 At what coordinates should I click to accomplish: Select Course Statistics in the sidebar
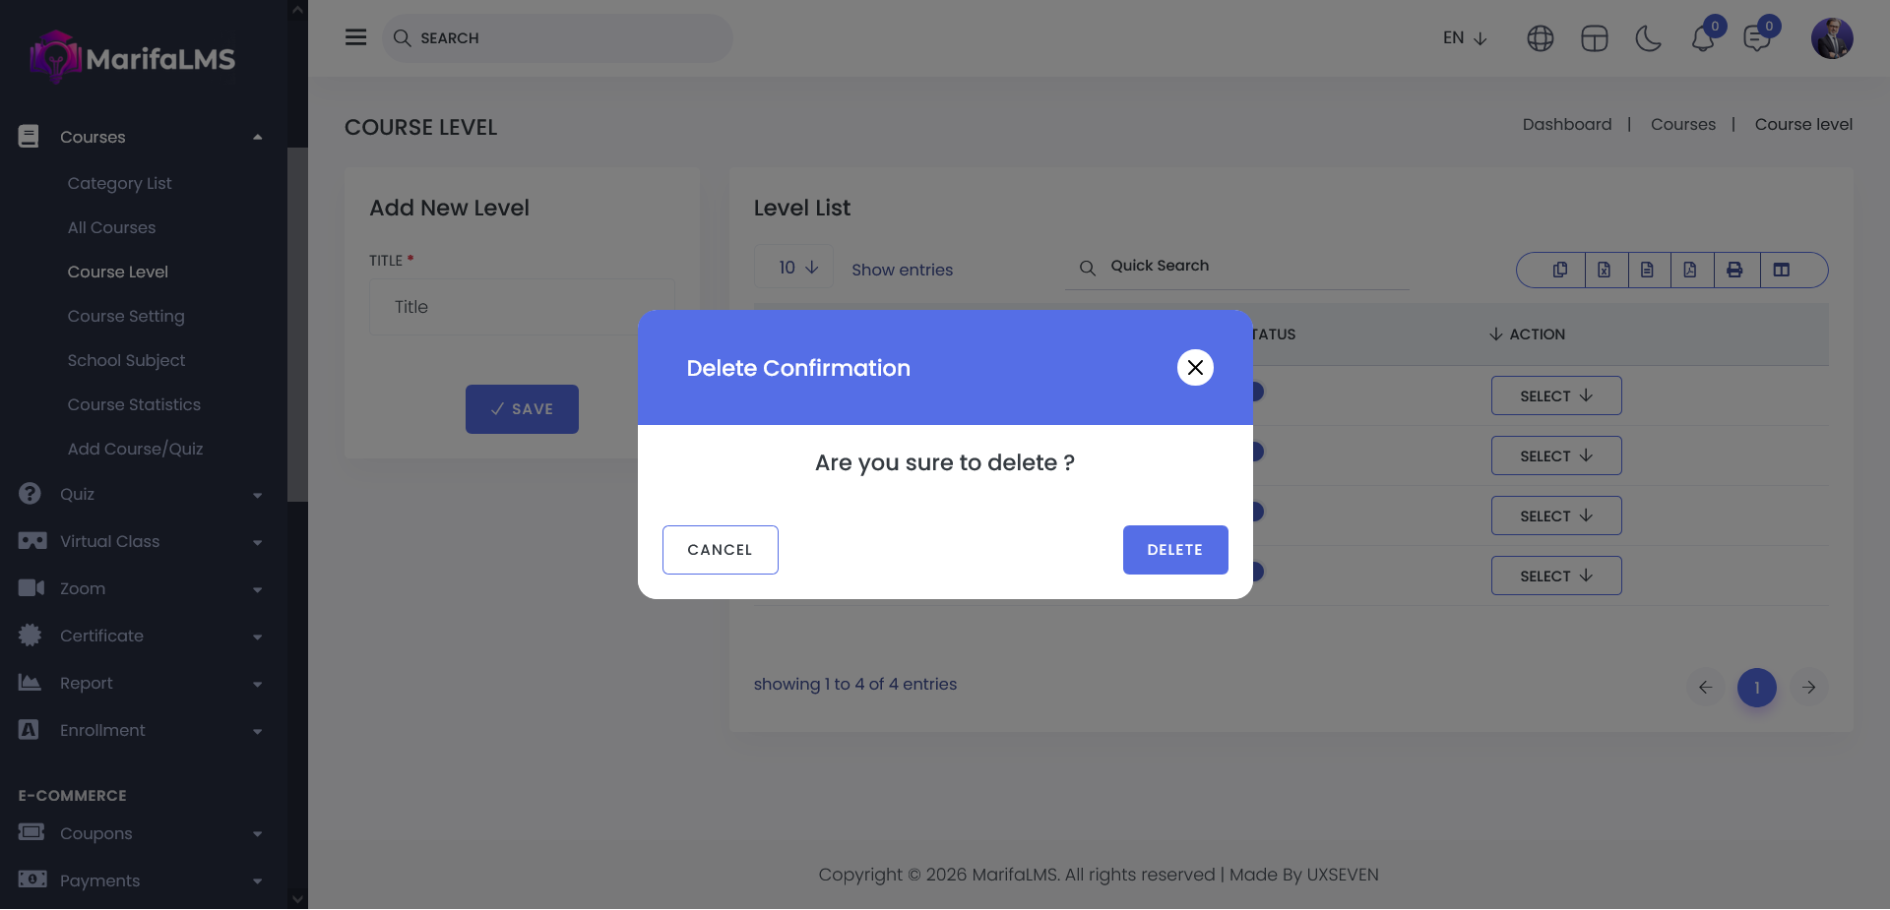pos(134,404)
